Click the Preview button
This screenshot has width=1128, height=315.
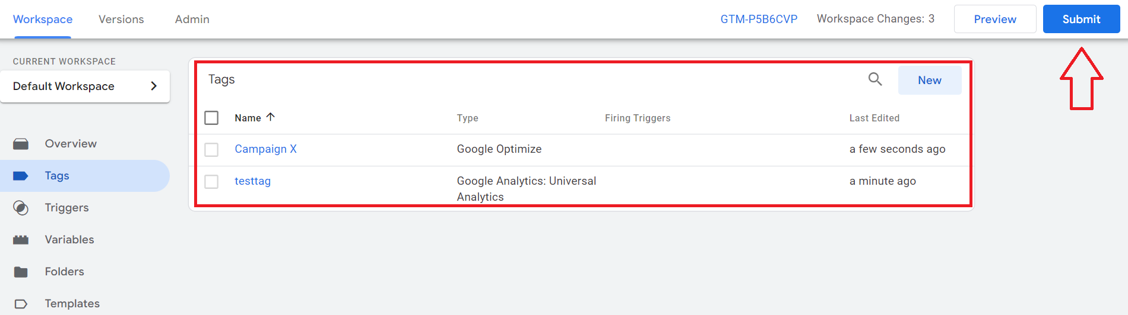[995, 19]
